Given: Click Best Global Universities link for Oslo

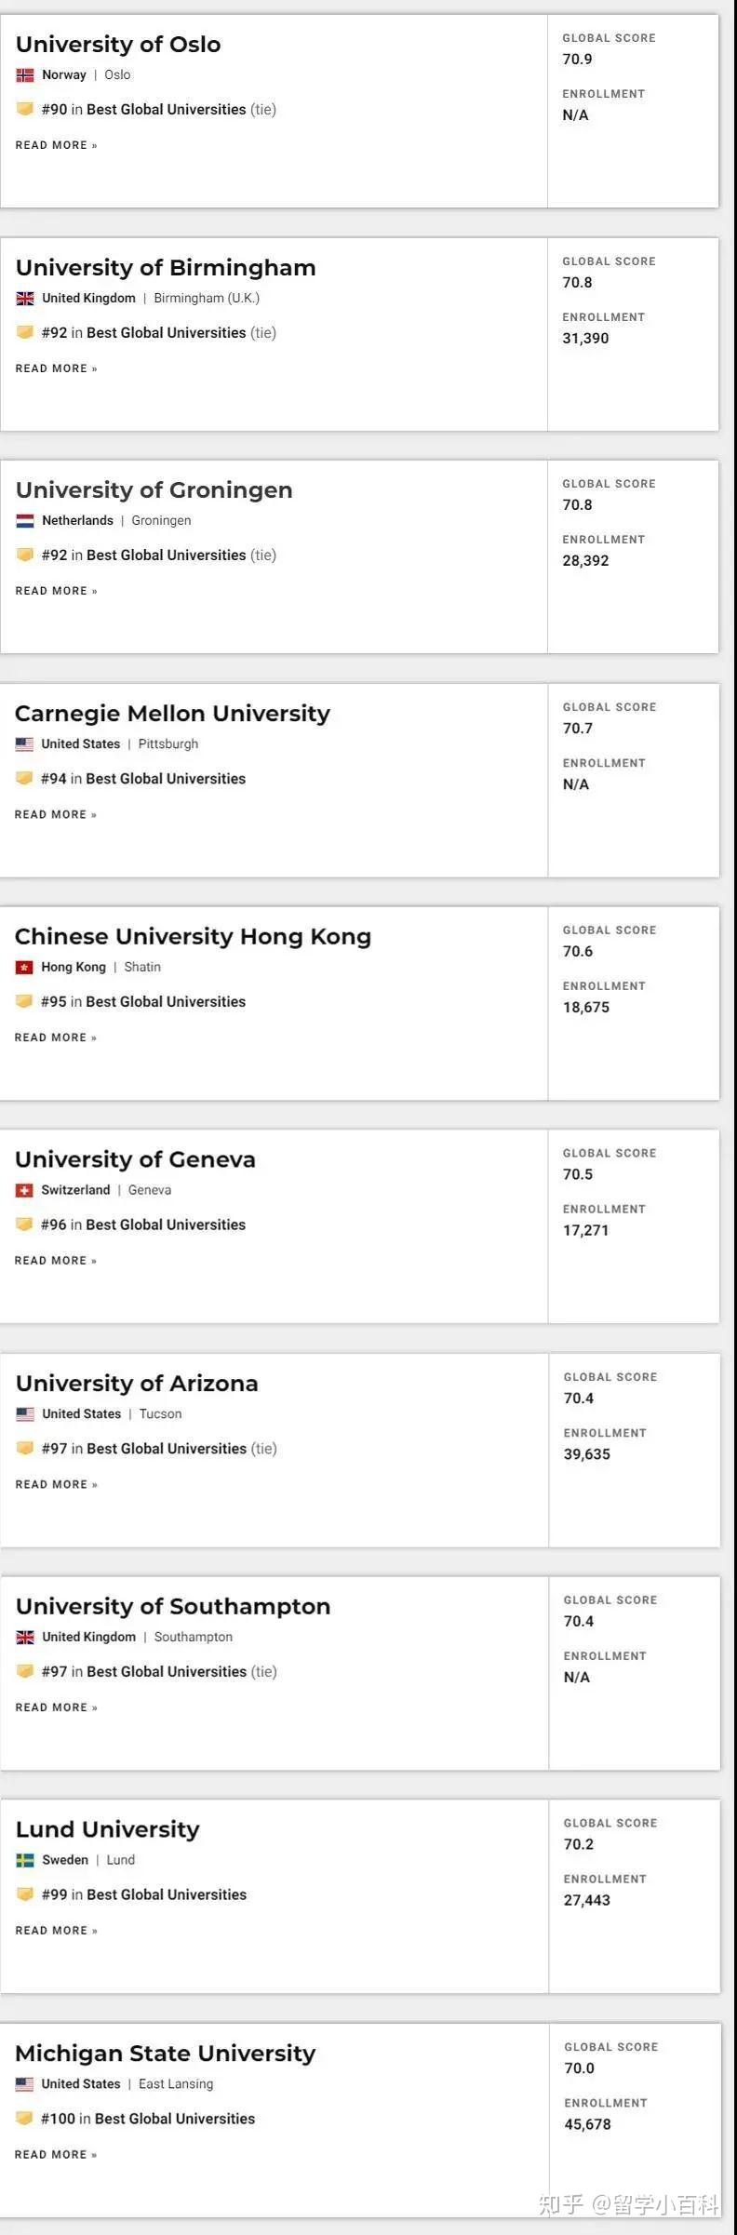Looking at the screenshot, I should (x=167, y=110).
